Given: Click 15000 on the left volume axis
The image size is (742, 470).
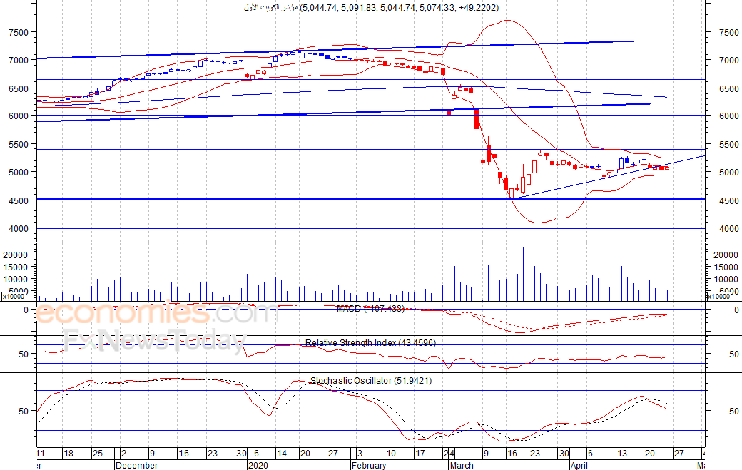Looking at the screenshot, I should [x=16, y=267].
